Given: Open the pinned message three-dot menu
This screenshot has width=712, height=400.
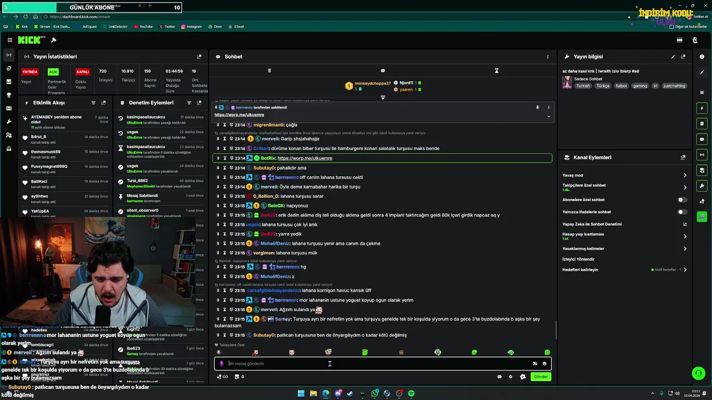Looking at the screenshot, I should (x=548, y=107).
